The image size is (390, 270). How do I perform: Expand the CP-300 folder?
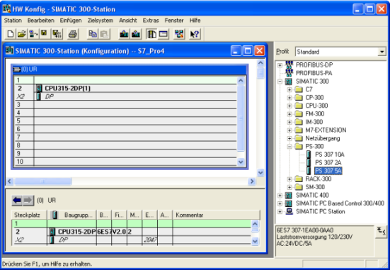tap(289, 98)
